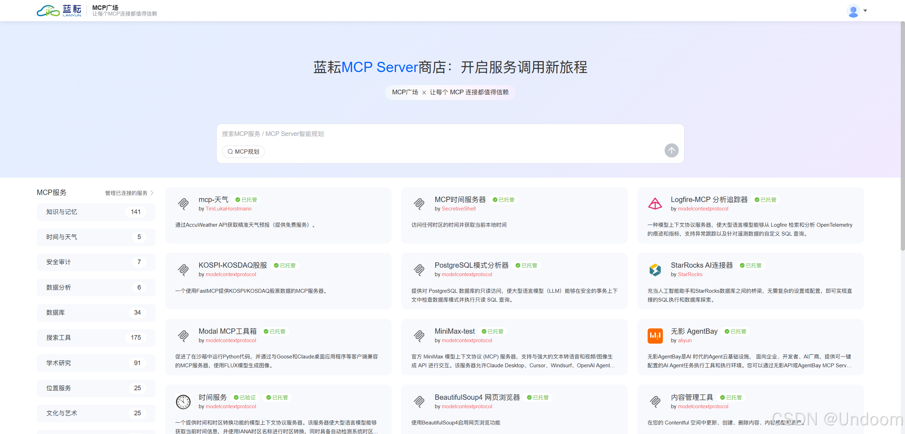Select 时间与天气 category
This screenshot has width=905, height=434.
[96, 237]
